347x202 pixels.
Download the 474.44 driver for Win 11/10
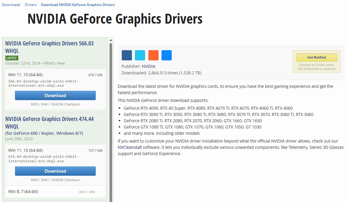point(55,171)
